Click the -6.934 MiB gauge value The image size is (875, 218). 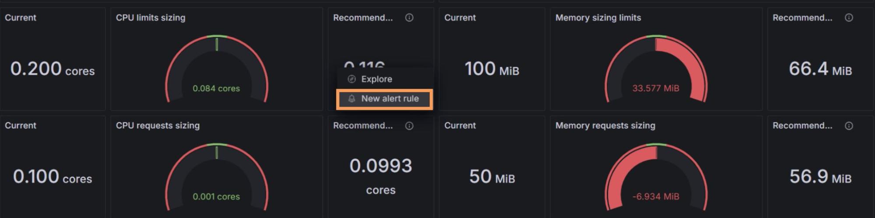656,197
